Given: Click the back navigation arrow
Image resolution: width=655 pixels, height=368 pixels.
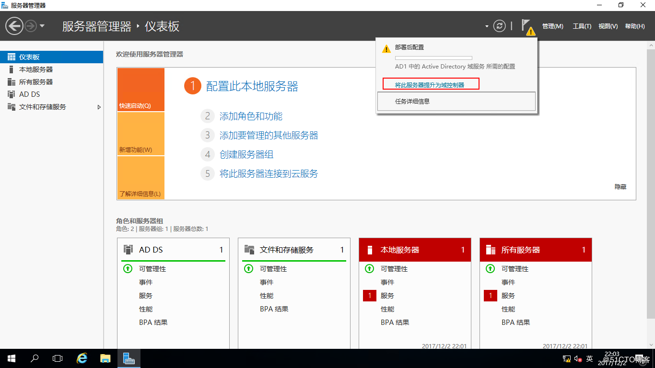Looking at the screenshot, I should [14, 26].
